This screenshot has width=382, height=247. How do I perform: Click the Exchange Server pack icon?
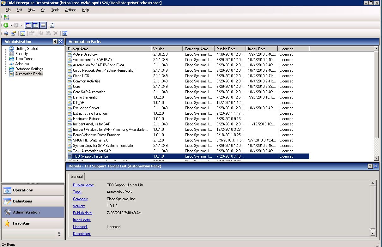[x=70, y=108]
